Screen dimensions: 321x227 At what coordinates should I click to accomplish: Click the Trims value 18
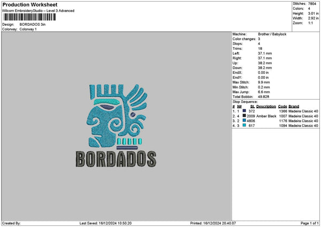coord(260,49)
